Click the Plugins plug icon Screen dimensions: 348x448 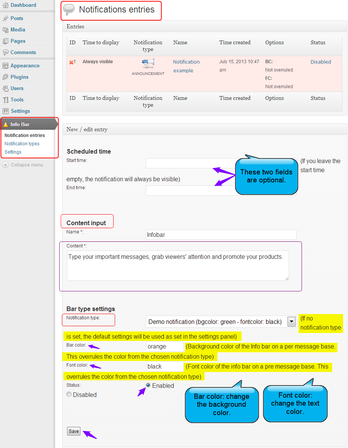(x=5, y=77)
